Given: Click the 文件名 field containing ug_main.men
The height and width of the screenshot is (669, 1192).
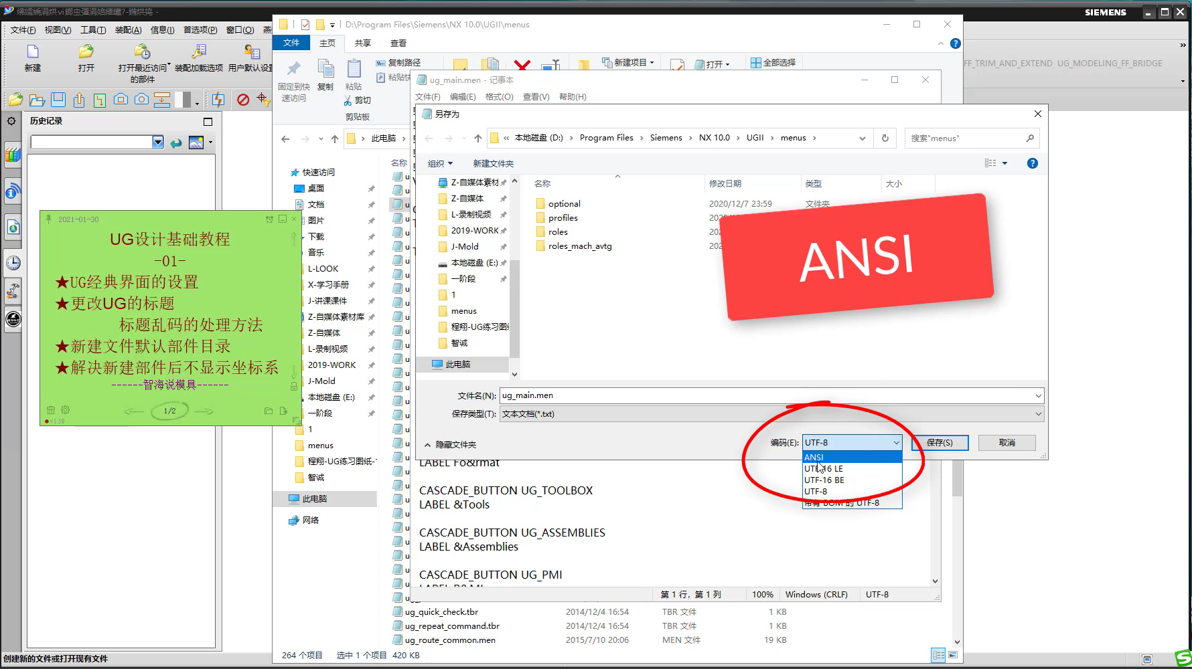Looking at the screenshot, I should (771, 396).
